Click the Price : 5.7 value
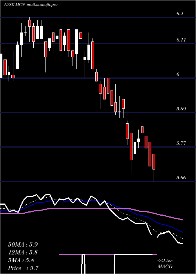Image resolution: width=196 pixels, height=274 pixels. 23,268
